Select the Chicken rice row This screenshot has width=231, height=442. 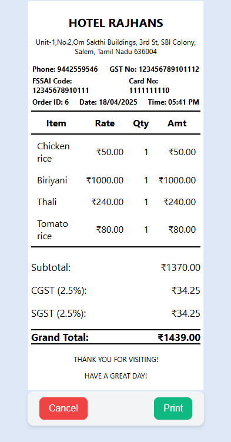coord(116,152)
